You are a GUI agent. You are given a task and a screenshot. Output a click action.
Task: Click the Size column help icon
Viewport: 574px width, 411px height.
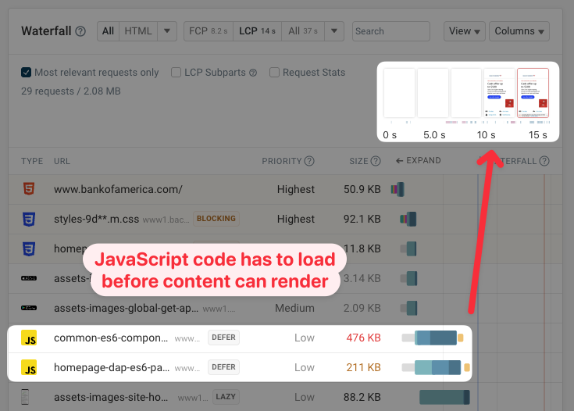coord(376,161)
